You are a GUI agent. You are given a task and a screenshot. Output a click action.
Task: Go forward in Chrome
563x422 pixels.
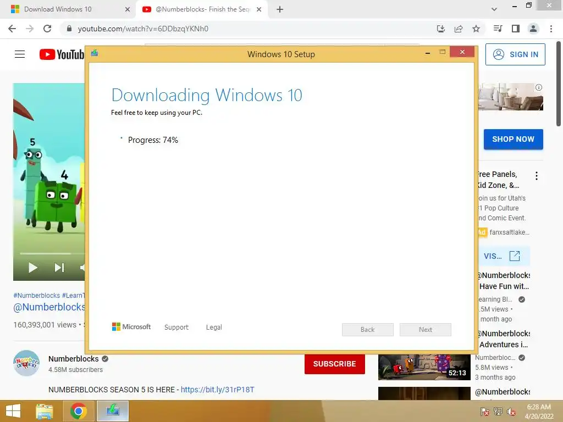30,29
